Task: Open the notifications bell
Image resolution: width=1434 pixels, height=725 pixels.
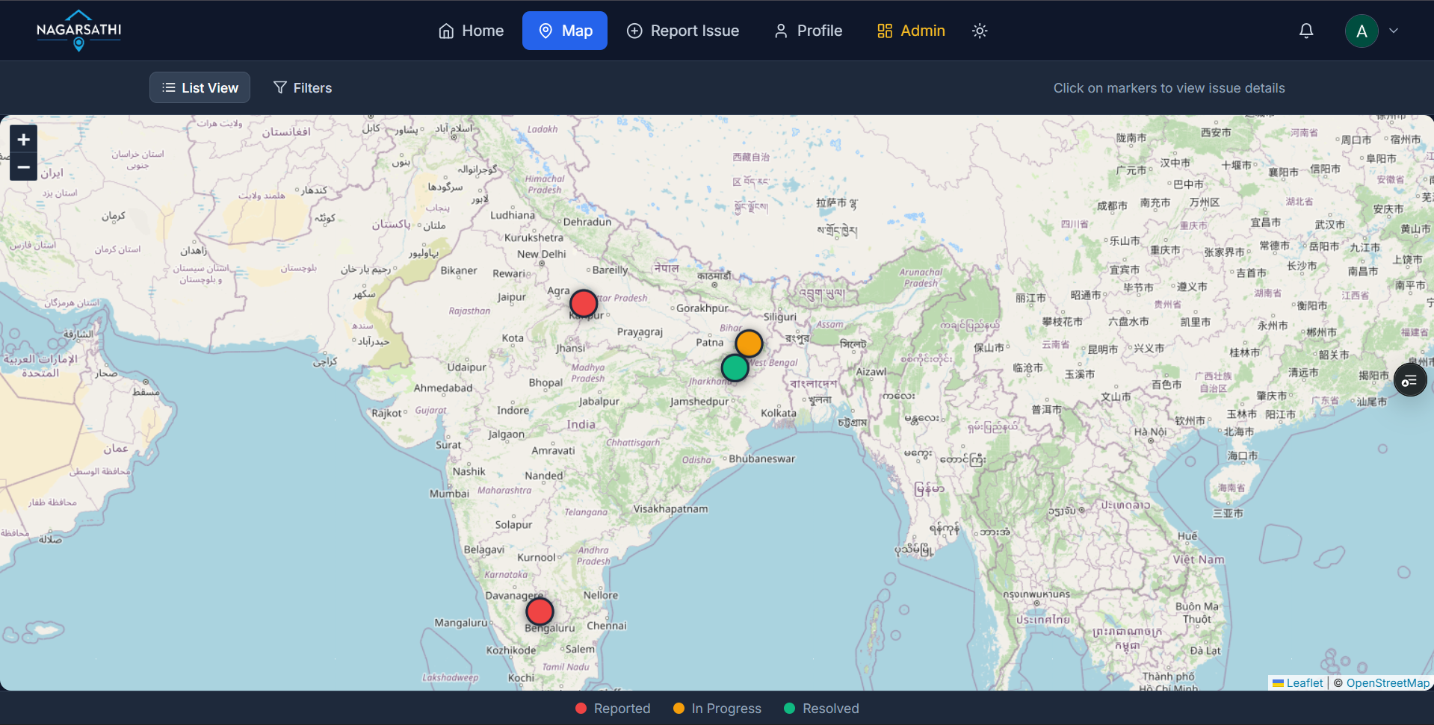Action: click(1306, 31)
